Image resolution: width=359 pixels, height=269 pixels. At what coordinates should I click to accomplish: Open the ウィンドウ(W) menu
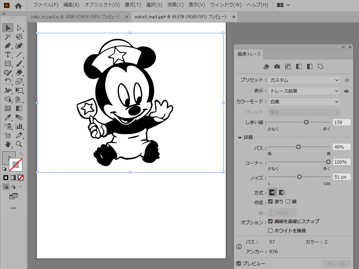[226, 5]
